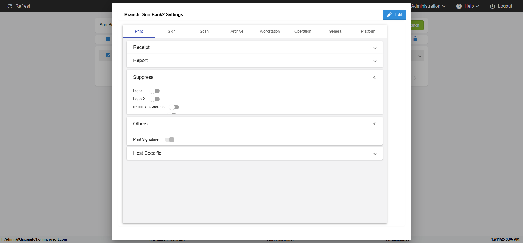Collapse the Others section chevron

[375, 124]
